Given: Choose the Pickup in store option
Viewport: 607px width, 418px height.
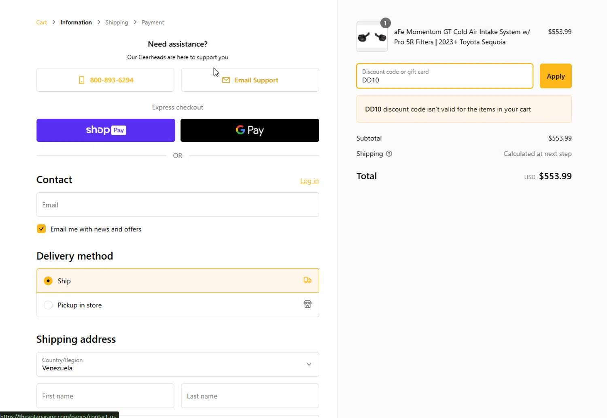Looking at the screenshot, I should 48,305.
